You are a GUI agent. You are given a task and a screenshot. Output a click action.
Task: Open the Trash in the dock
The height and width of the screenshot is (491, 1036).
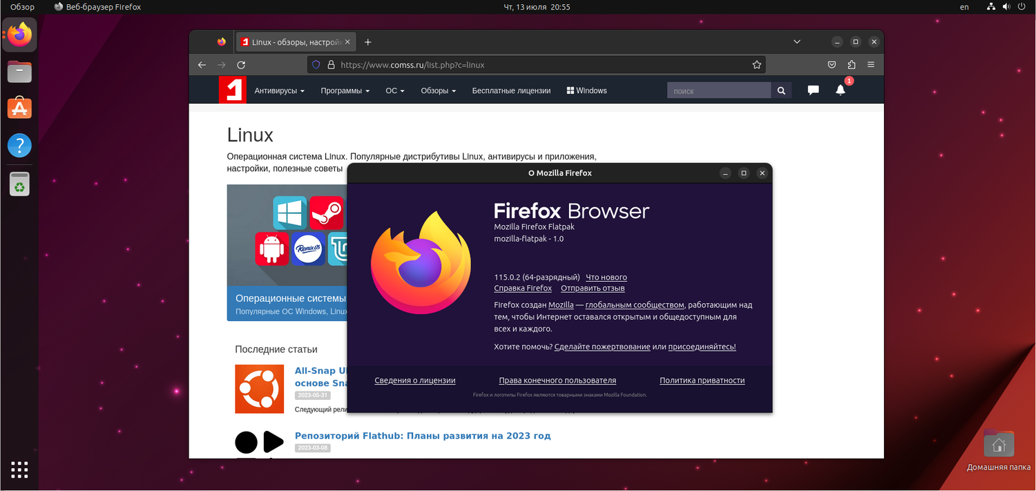click(x=20, y=184)
